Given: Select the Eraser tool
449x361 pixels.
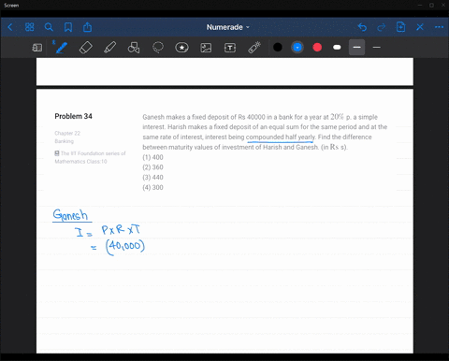Looking at the screenshot, I should pyautogui.click(x=86, y=48).
